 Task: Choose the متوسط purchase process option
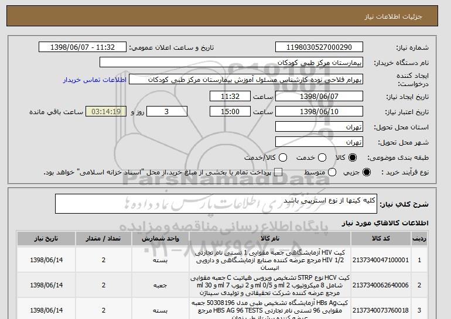pos(332,172)
